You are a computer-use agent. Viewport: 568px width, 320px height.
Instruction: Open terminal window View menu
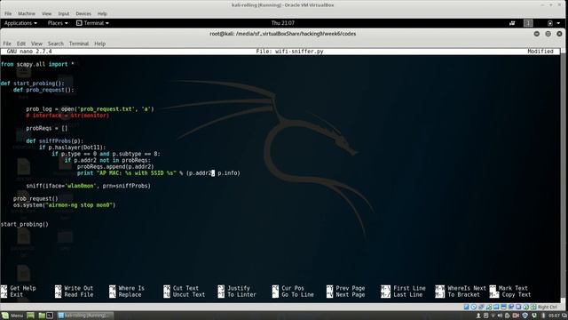(36, 44)
